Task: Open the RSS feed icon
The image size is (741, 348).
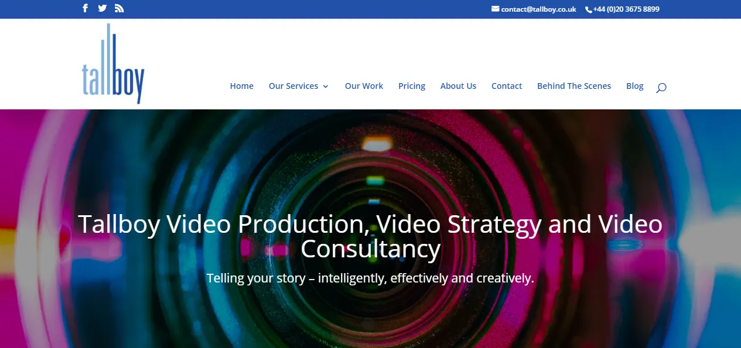Action: [x=119, y=8]
